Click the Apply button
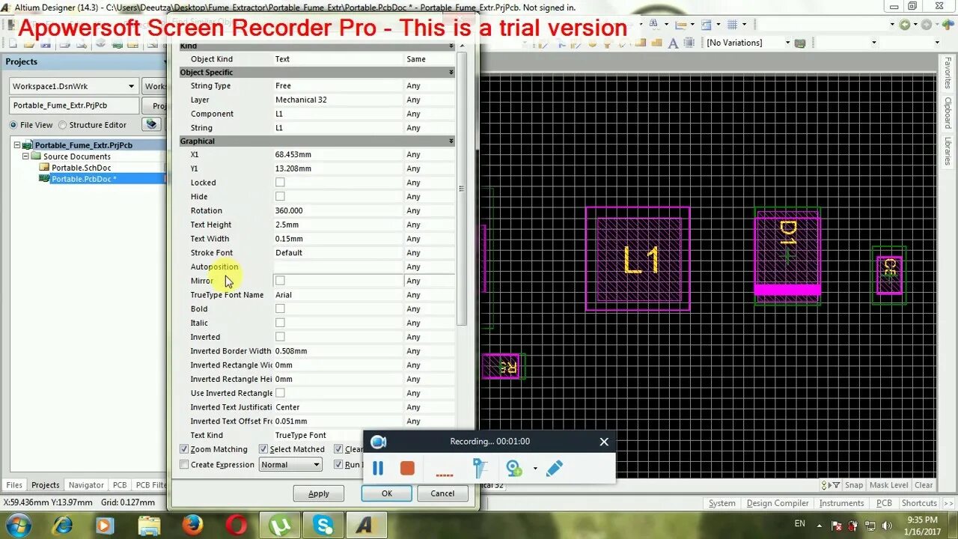The image size is (958, 539). (x=319, y=493)
